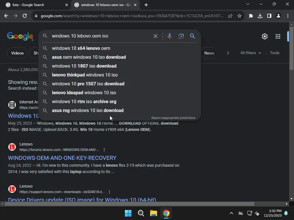Open more options for support.lenovo.com result

[109, 192]
